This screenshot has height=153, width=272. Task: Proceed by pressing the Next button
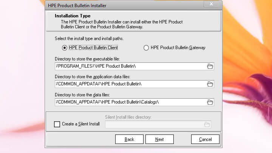point(159,139)
